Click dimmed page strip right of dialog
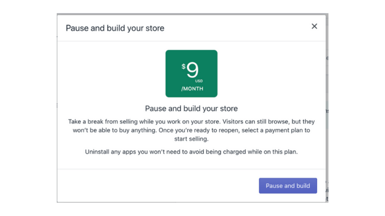The image size is (385, 216). click(x=327, y=108)
